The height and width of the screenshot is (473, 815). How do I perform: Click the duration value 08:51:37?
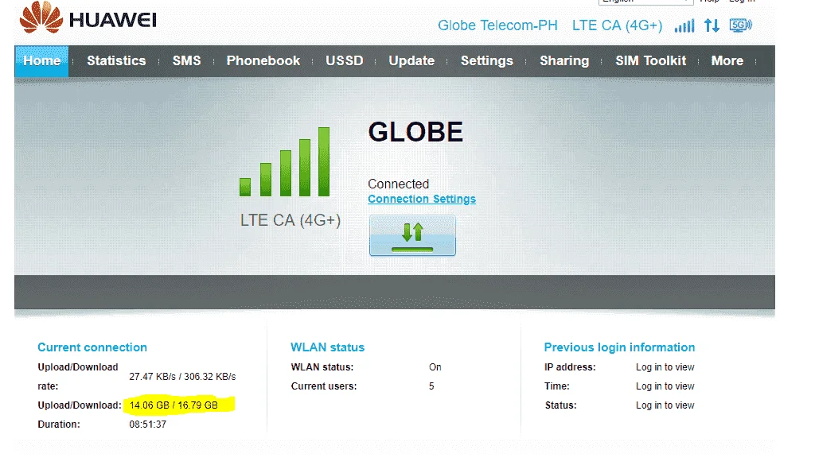[147, 425]
